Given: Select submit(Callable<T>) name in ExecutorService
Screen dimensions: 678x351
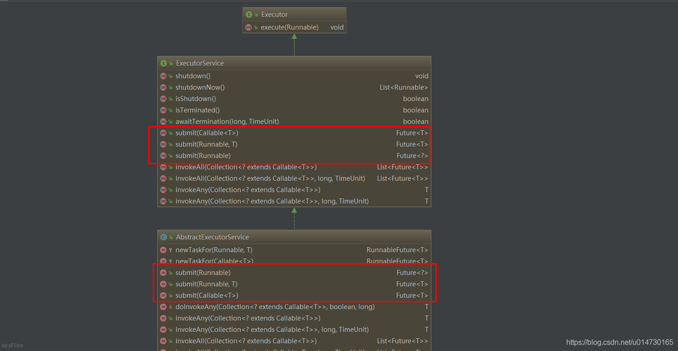Looking at the screenshot, I should coord(207,133).
